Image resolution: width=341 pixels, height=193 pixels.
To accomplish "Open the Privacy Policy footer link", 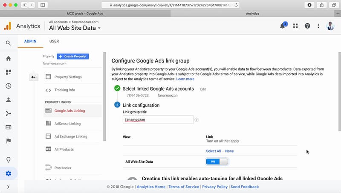I will pyautogui.click(x=215, y=187).
